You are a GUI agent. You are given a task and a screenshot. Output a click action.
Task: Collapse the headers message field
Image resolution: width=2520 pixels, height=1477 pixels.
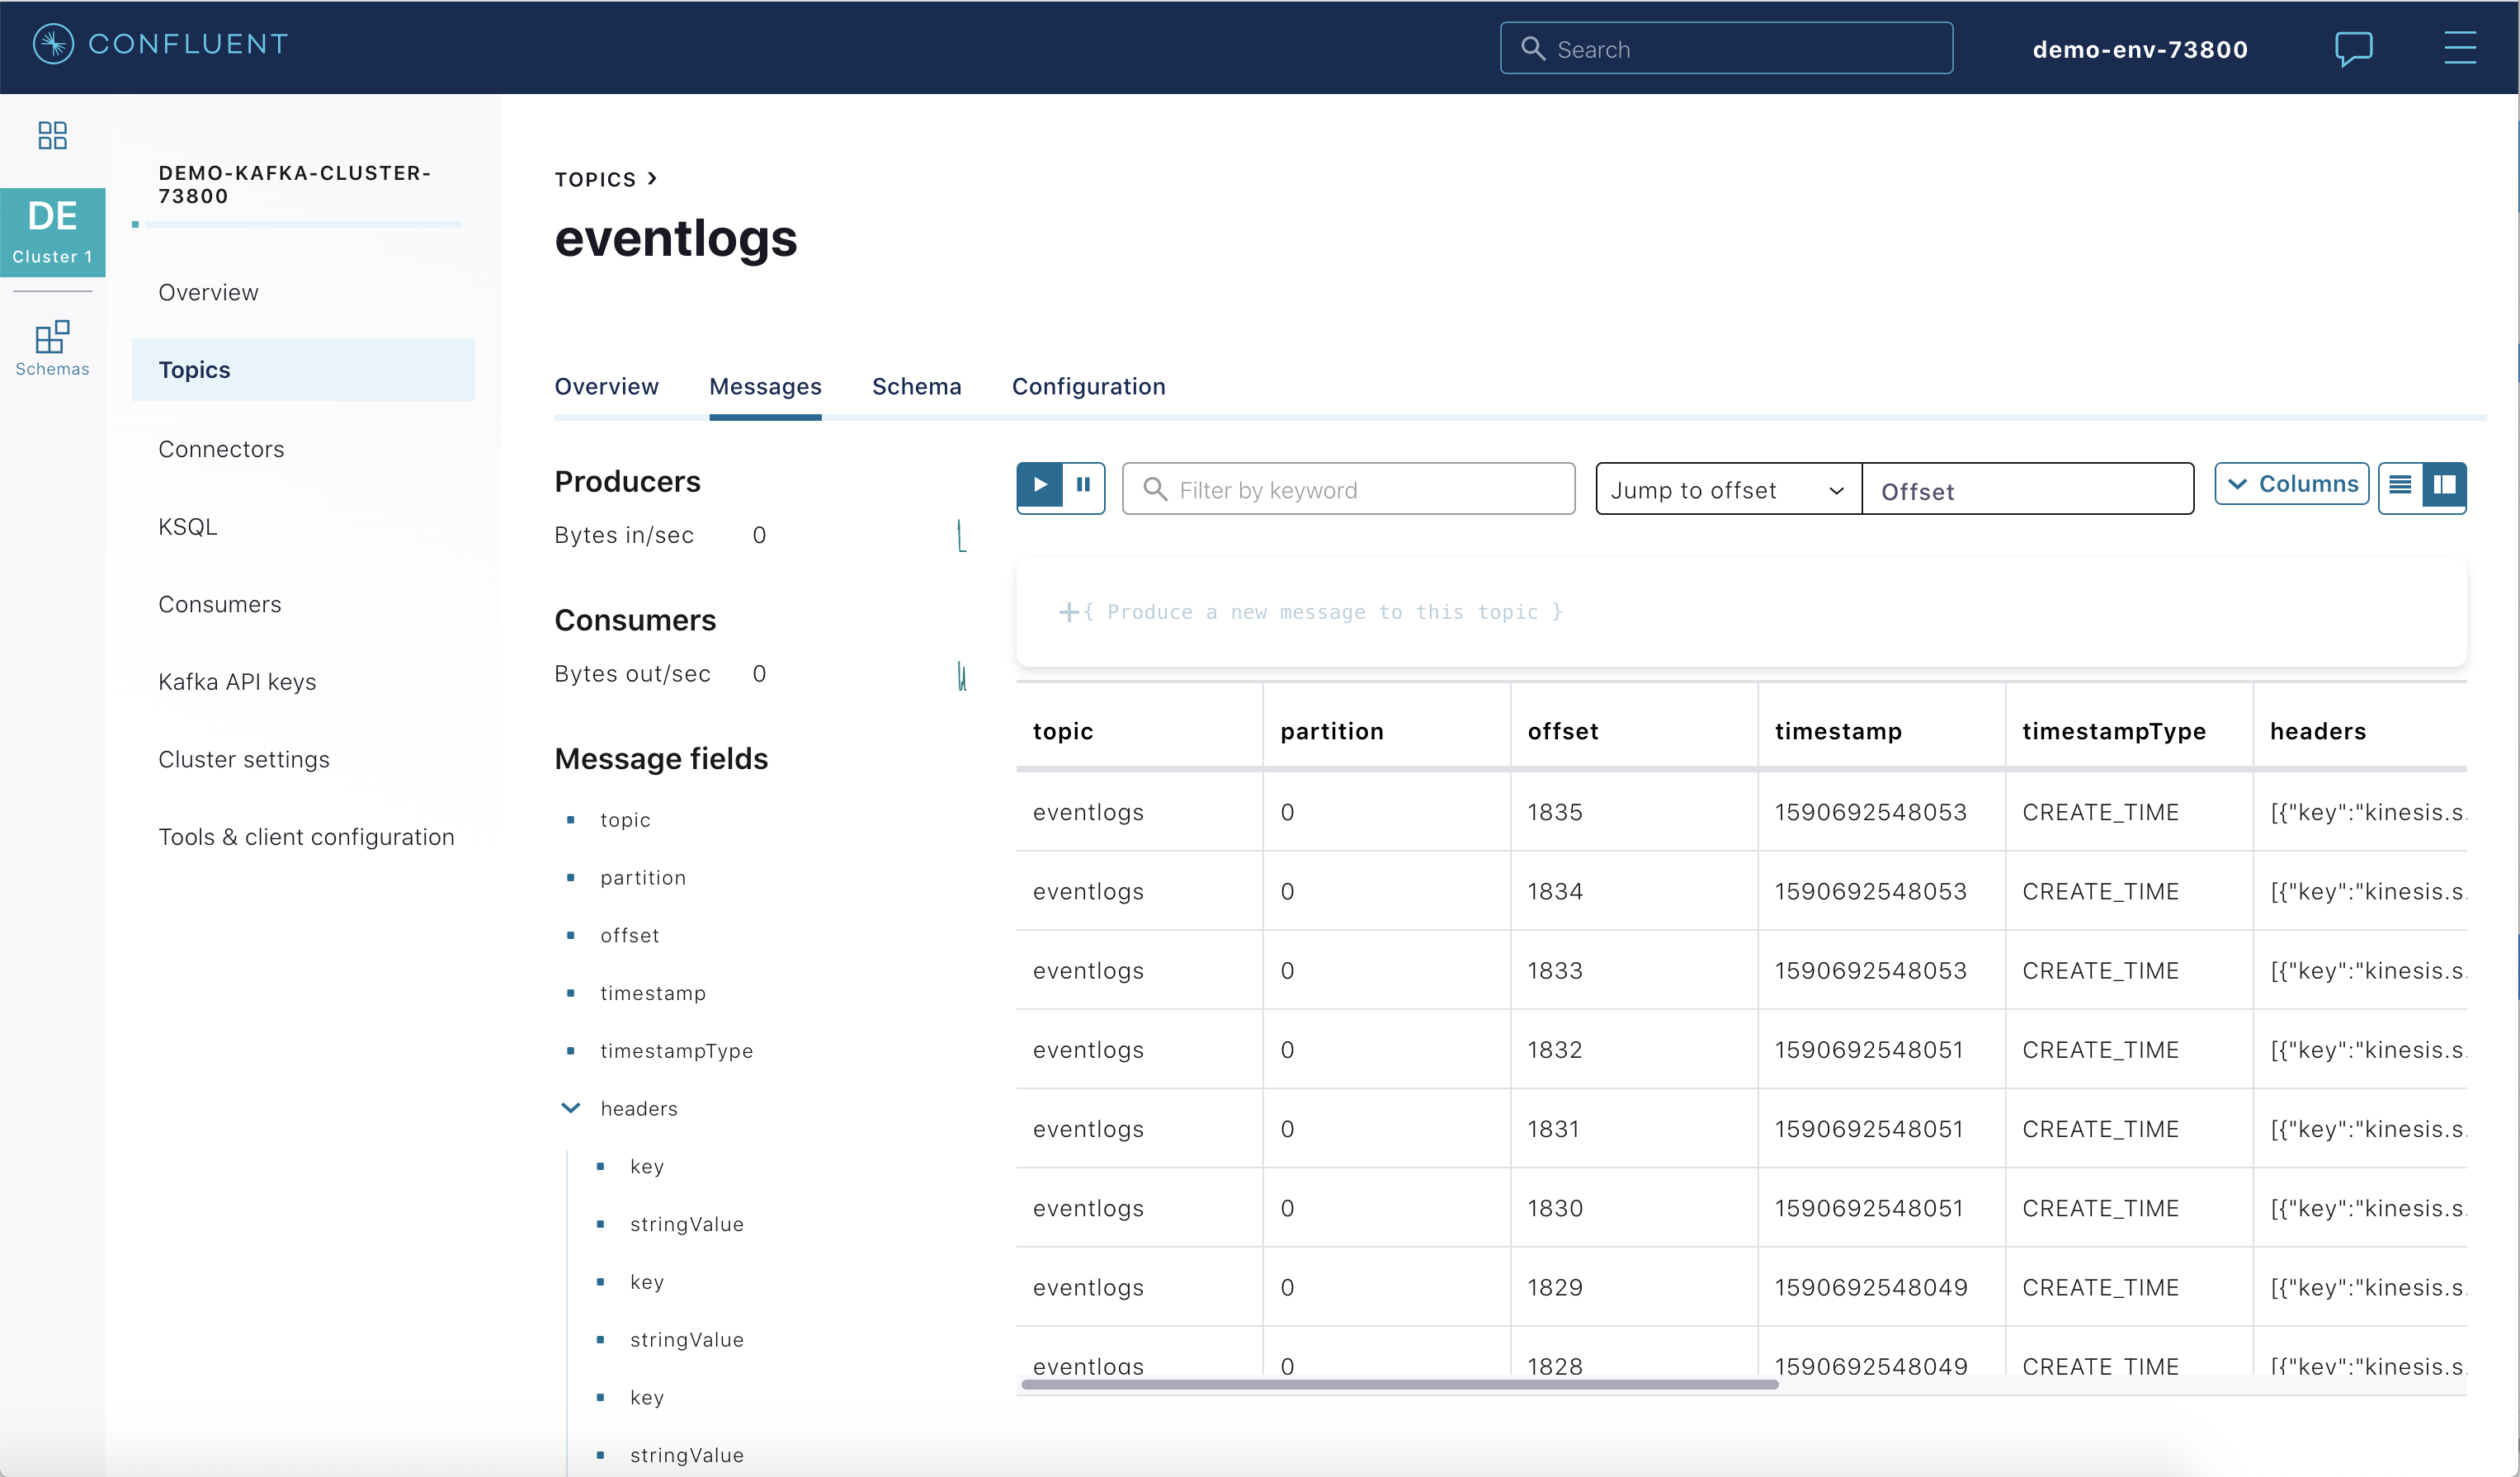coord(571,1108)
